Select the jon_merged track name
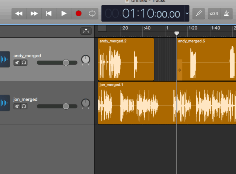Viewport: 236px width, 174px height. coord(25,99)
